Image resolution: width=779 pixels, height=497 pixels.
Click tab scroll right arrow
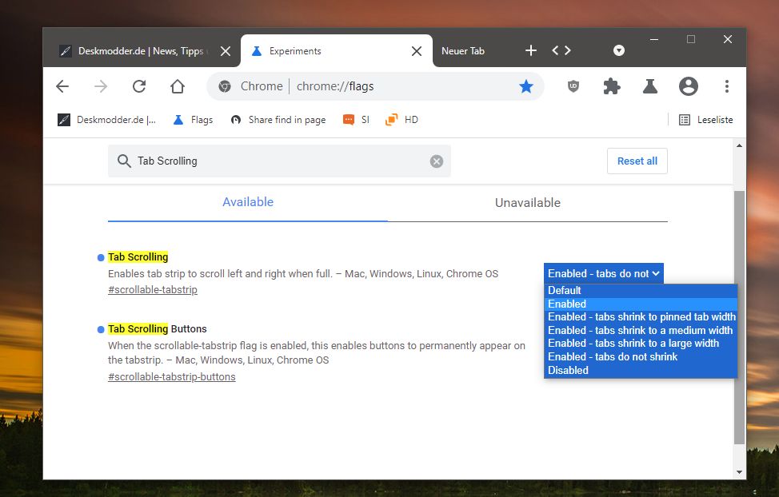568,50
